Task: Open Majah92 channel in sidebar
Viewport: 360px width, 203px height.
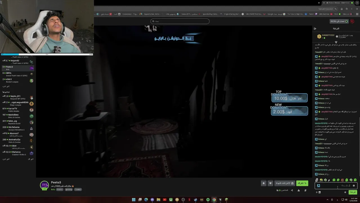Action: 18,62
